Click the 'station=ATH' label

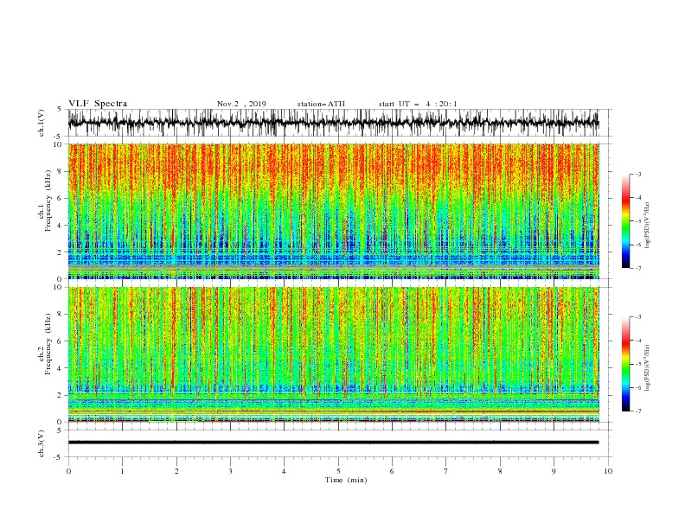click(321, 104)
